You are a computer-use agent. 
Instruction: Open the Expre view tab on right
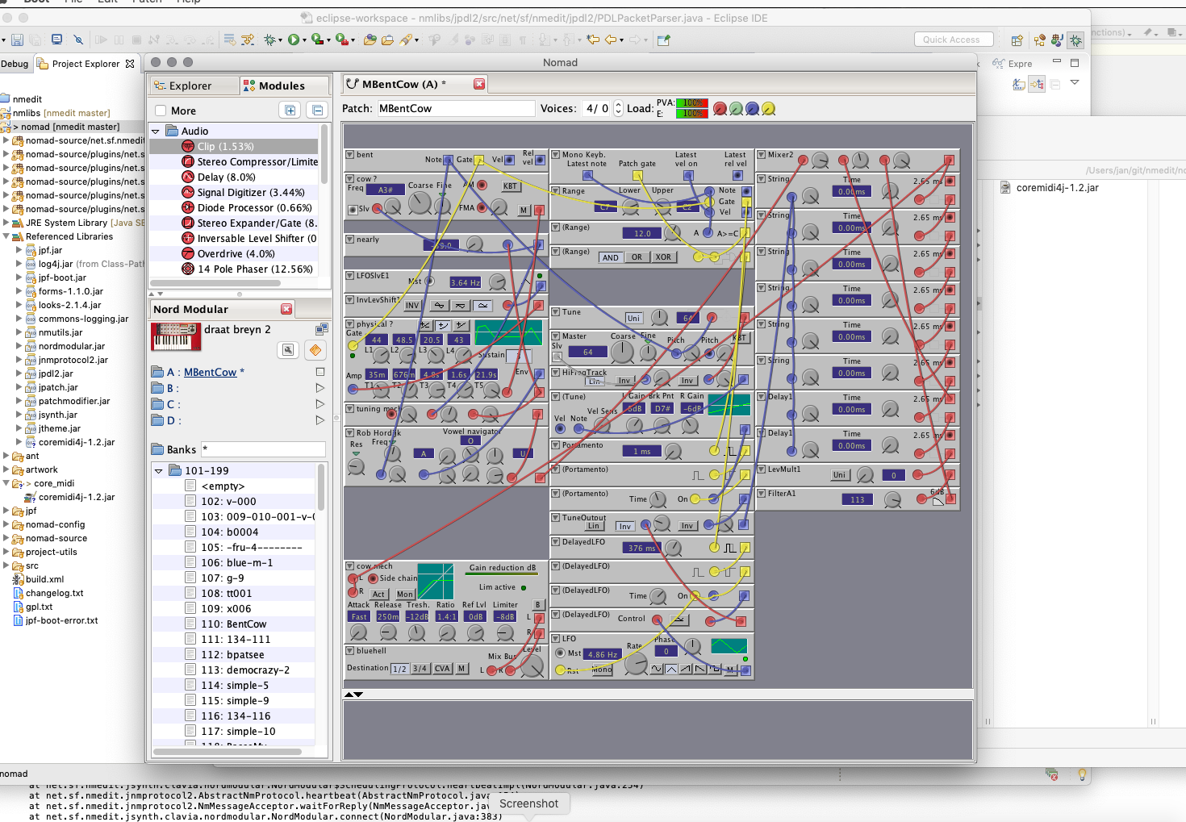pos(1013,64)
